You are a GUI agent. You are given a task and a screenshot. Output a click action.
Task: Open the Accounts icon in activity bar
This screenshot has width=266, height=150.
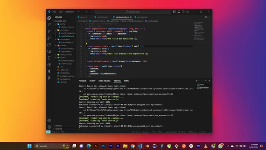click(49, 120)
